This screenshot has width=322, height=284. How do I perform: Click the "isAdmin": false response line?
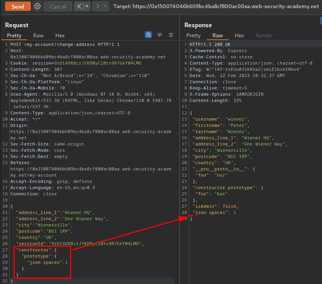point(216,206)
